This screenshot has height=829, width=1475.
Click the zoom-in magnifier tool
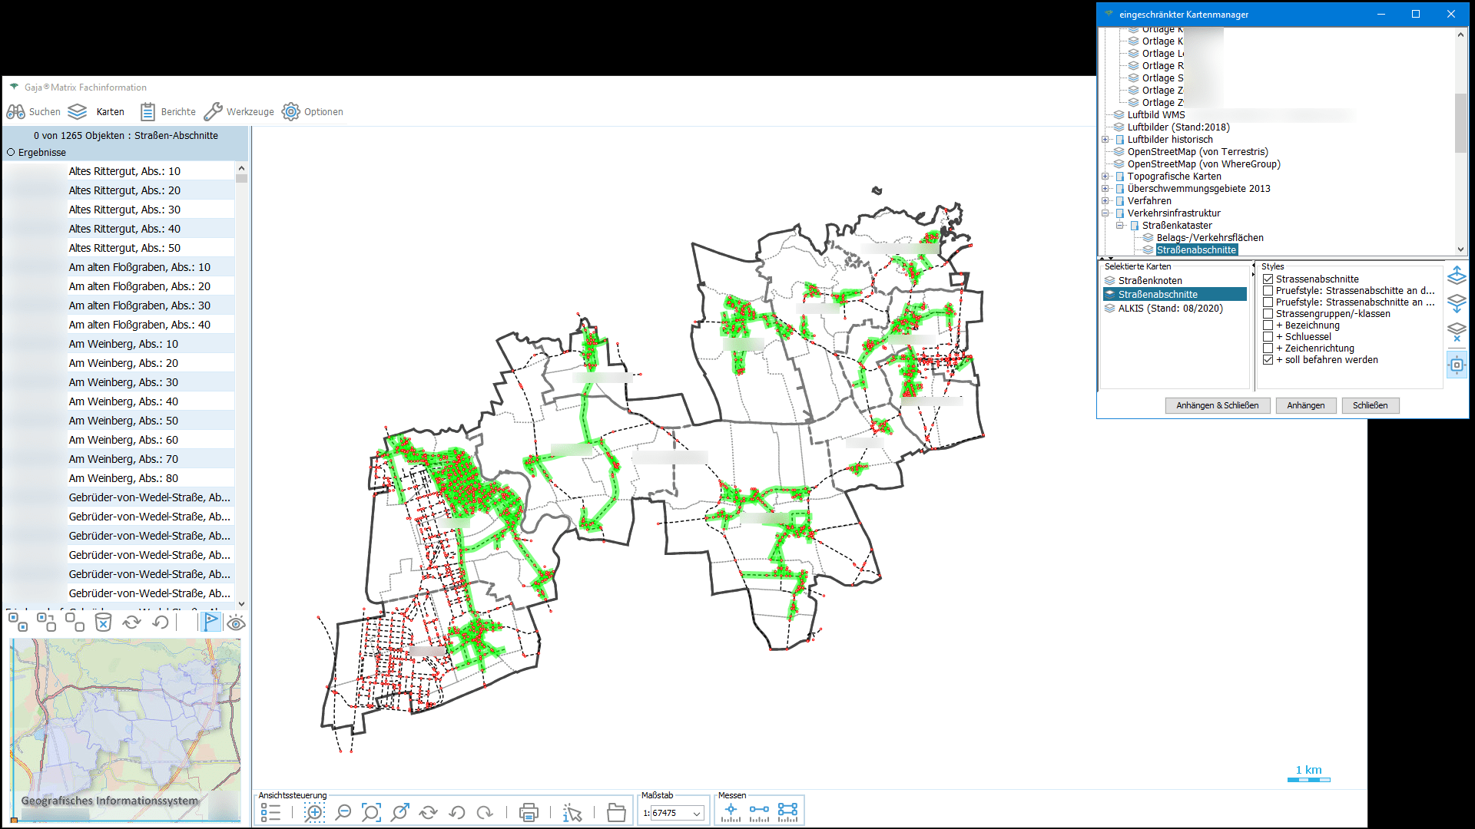[314, 812]
